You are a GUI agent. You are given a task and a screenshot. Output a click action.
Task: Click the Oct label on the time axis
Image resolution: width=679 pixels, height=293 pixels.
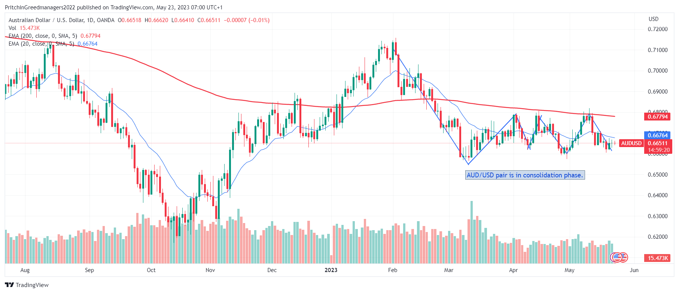pos(151,270)
